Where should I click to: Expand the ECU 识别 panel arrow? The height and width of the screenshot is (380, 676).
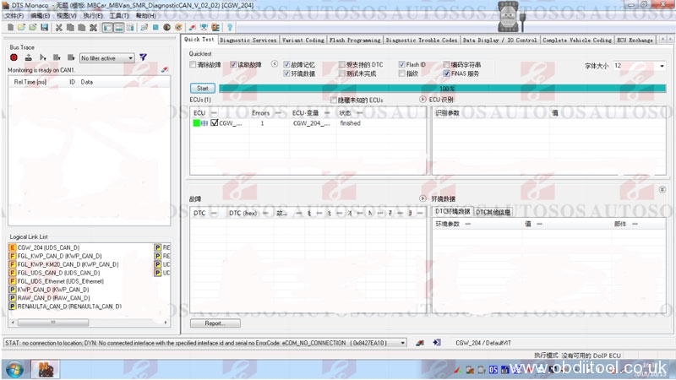coord(422,100)
